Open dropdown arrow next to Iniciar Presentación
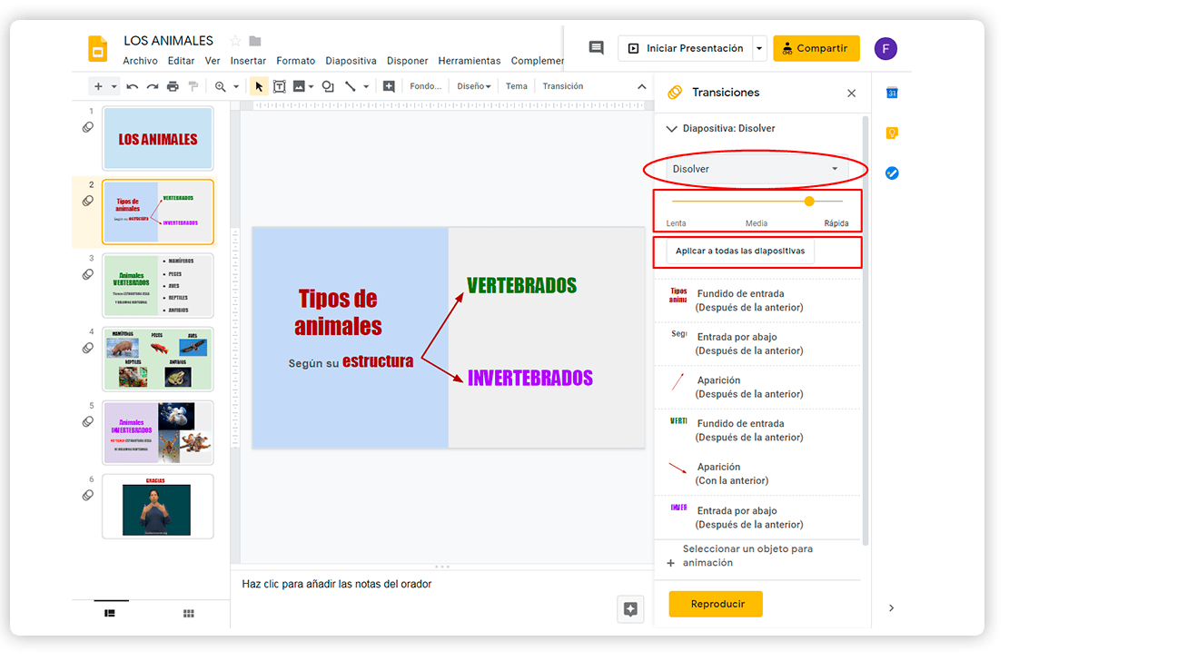 (x=759, y=49)
